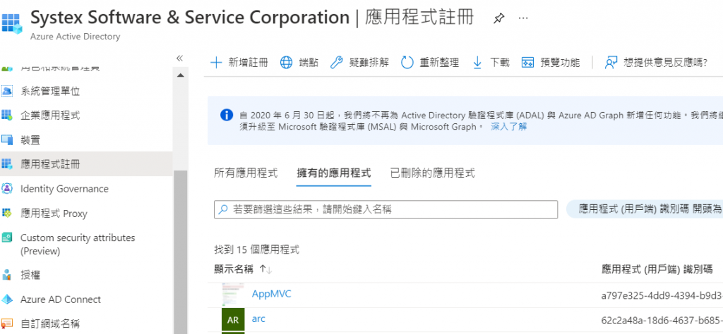Collapse the sidebar with the double chevron
The height and width of the screenshot is (334, 723).
tap(180, 58)
